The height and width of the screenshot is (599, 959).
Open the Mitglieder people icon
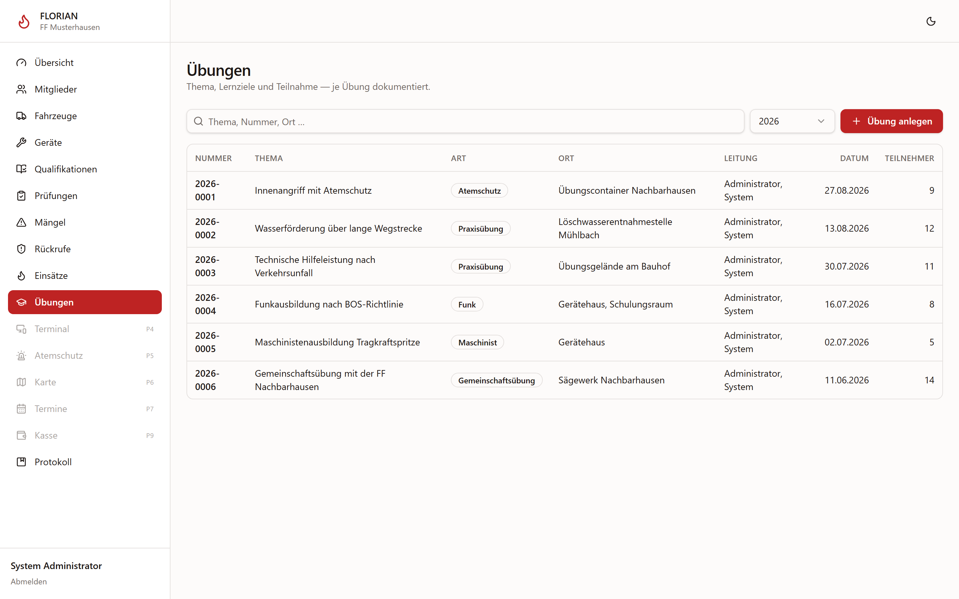pyautogui.click(x=21, y=89)
